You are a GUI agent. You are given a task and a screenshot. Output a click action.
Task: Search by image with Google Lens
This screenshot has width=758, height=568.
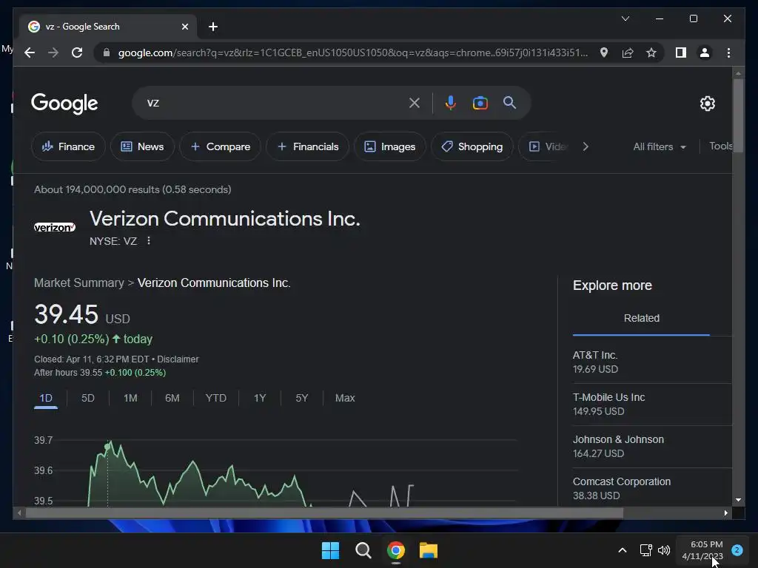pyautogui.click(x=480, y=103)
